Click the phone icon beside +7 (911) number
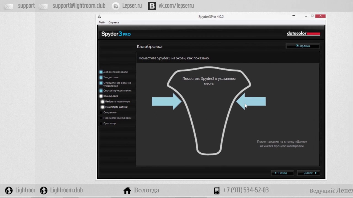353x198 pixels. pos(217,190)
